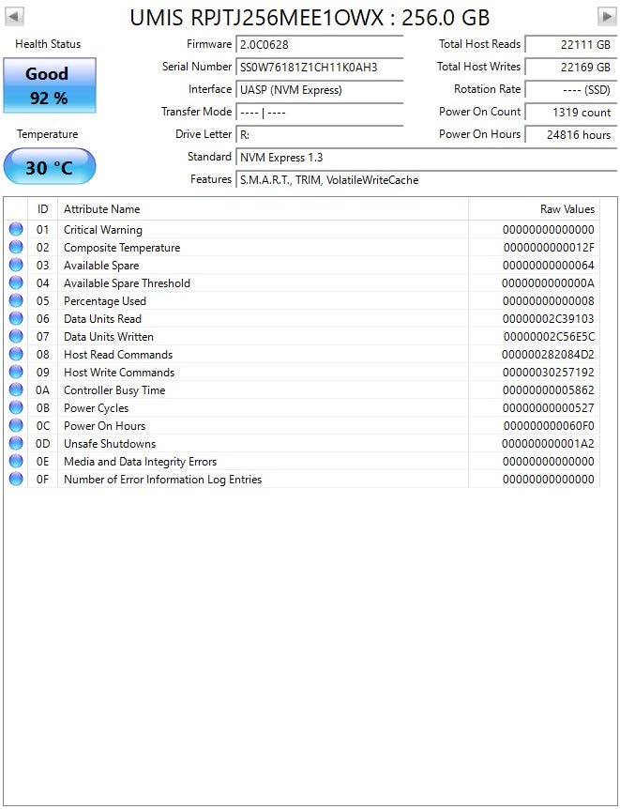This screenshot has width=620, height=809.
Task: Click the status orb beside Unsafe Shutdowns
Action: [16, 444]
